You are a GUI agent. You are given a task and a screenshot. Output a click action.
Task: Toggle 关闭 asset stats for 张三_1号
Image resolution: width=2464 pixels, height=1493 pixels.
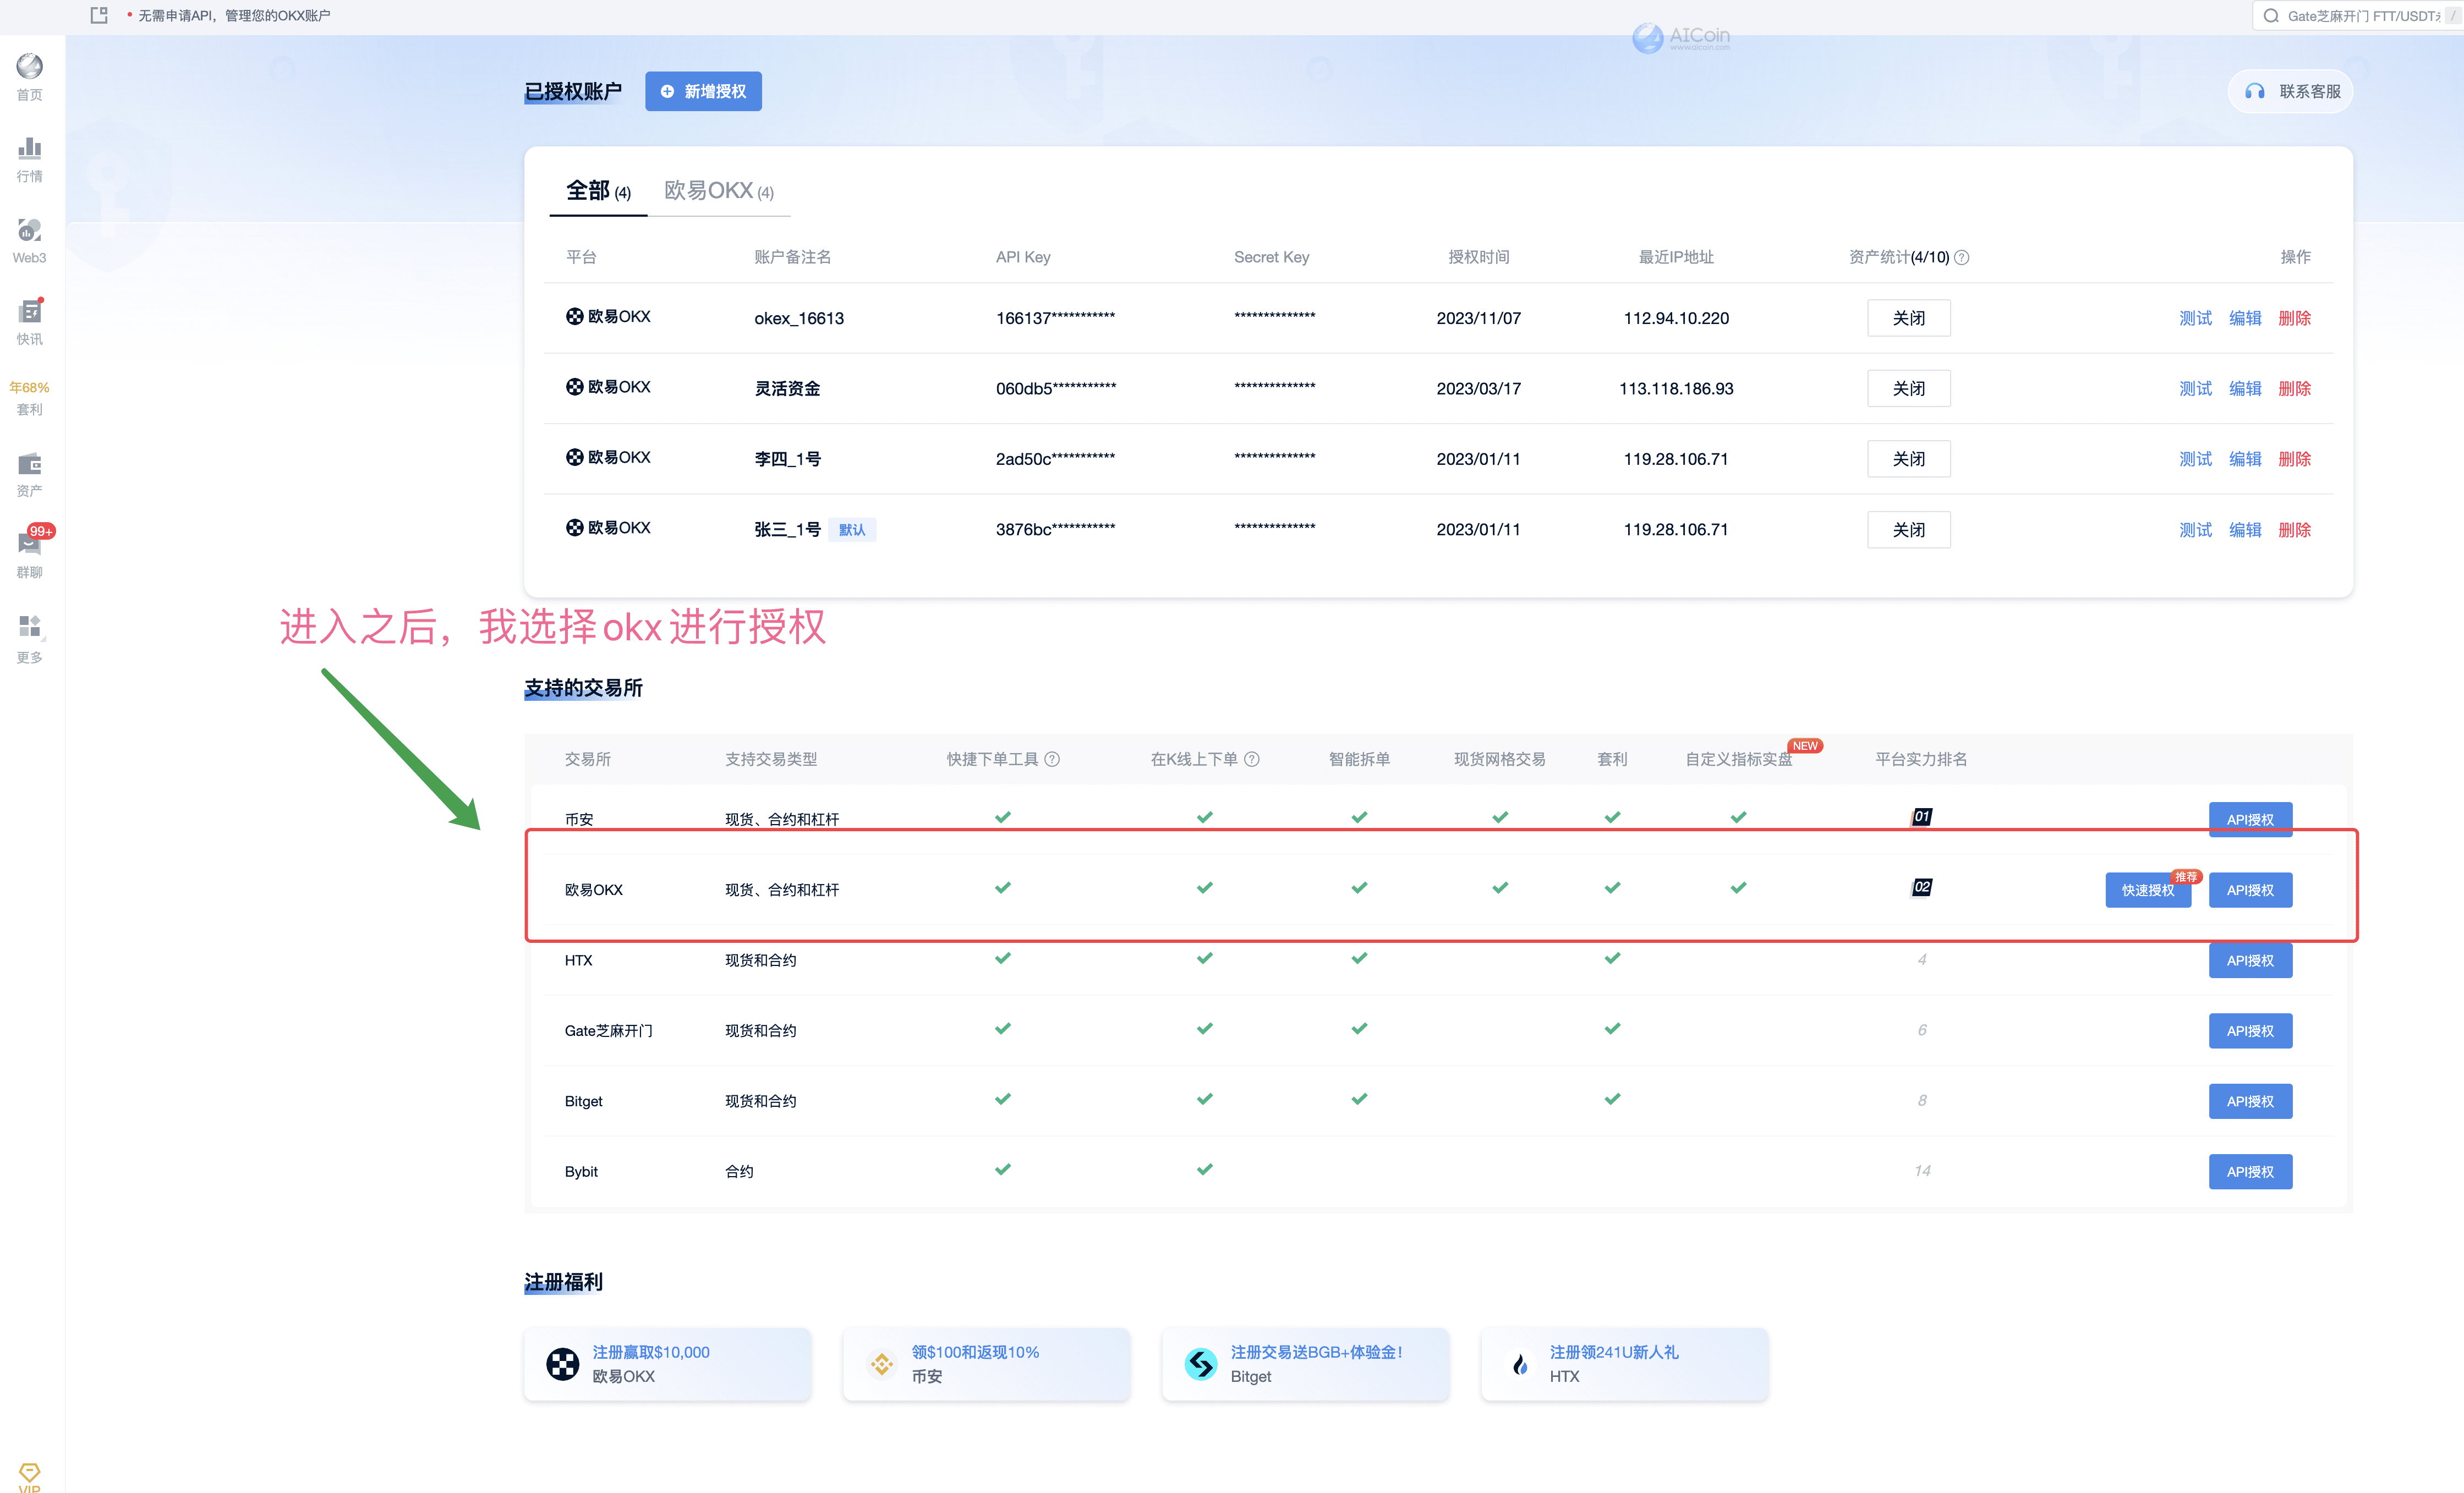coord(1908,530)
